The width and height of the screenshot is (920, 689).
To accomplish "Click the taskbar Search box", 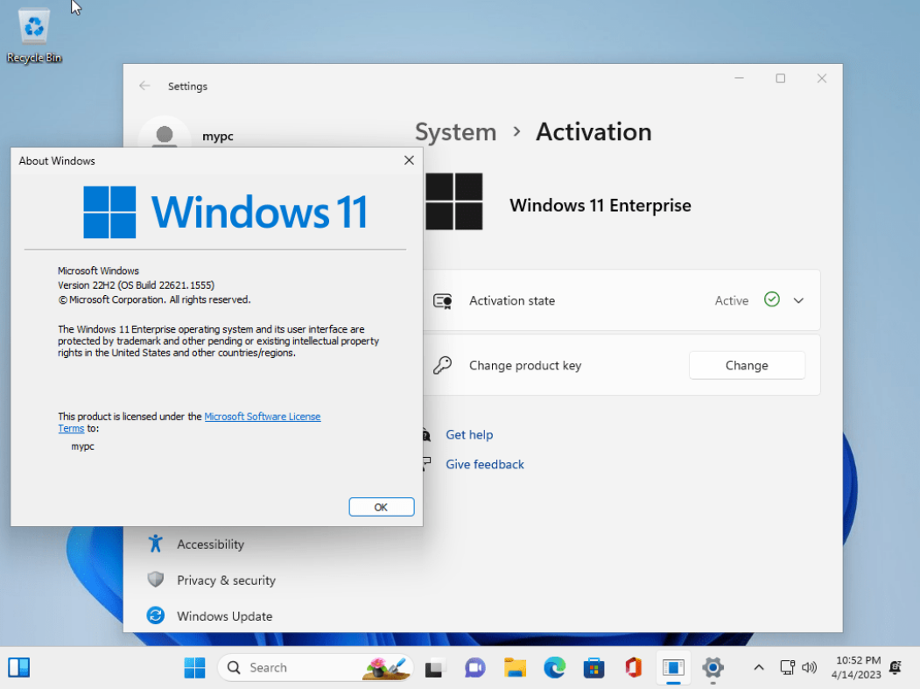I will coord(316,668).
